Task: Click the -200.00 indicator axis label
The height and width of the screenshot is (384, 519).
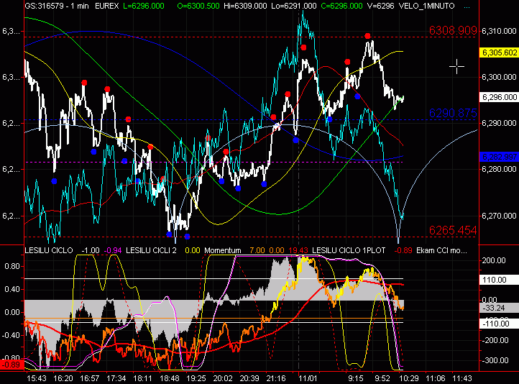Action: (x=496, y=340)
